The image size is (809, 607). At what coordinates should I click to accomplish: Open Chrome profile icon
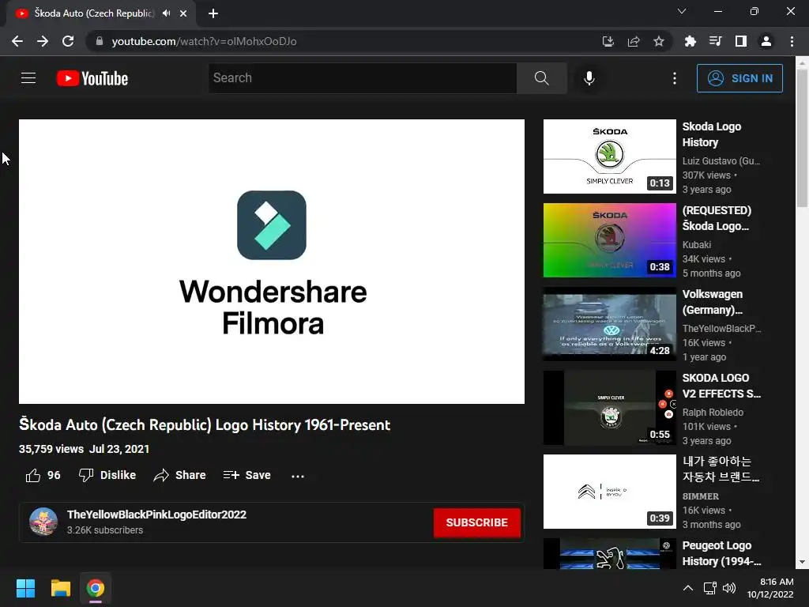click(766, 41)
